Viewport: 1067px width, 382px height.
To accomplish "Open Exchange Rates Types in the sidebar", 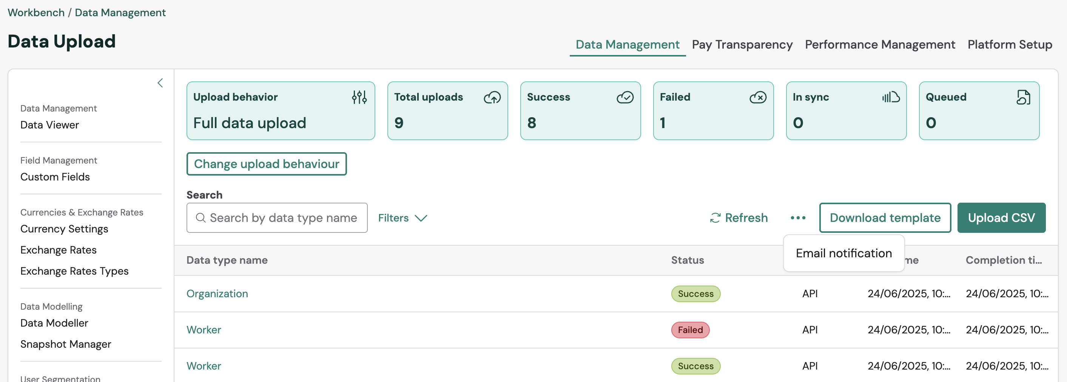I will (x=74, y=271).
